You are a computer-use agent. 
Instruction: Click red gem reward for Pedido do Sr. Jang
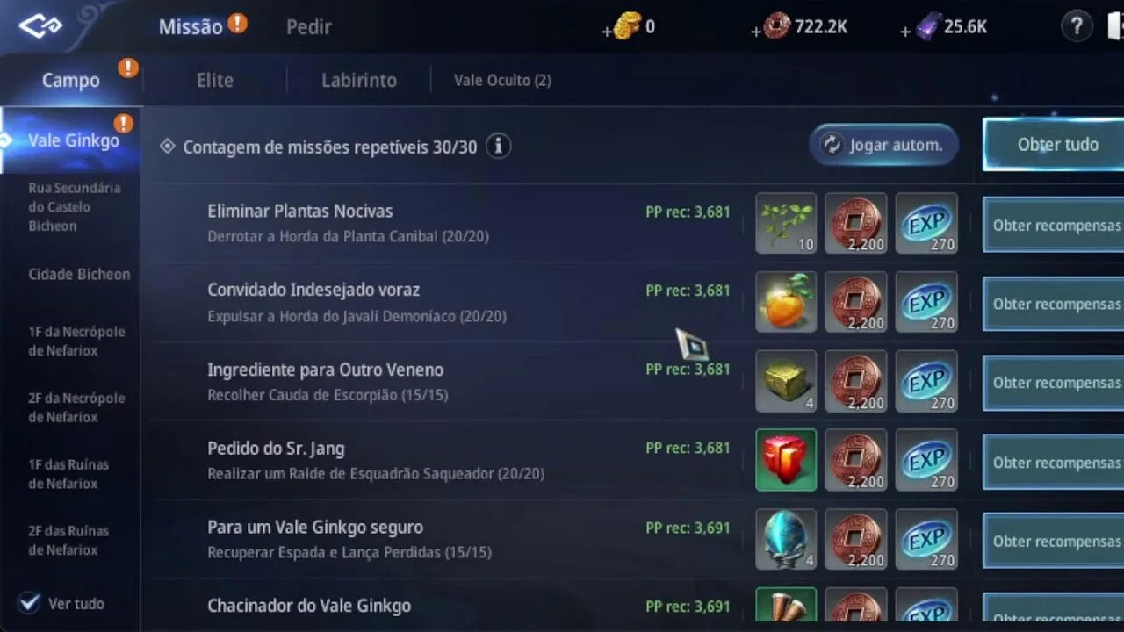786,460
